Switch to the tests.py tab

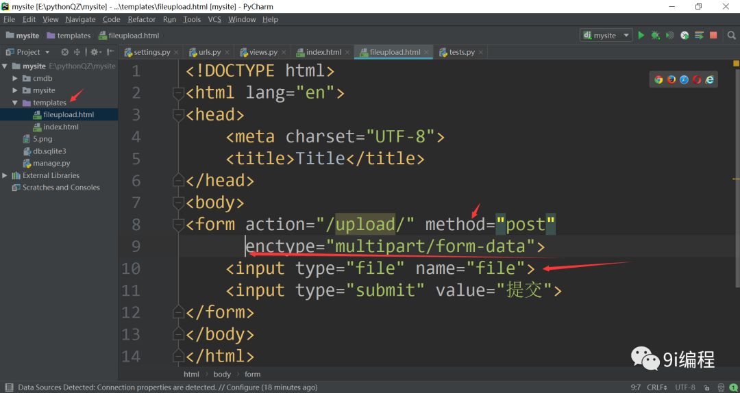[461, 52]
